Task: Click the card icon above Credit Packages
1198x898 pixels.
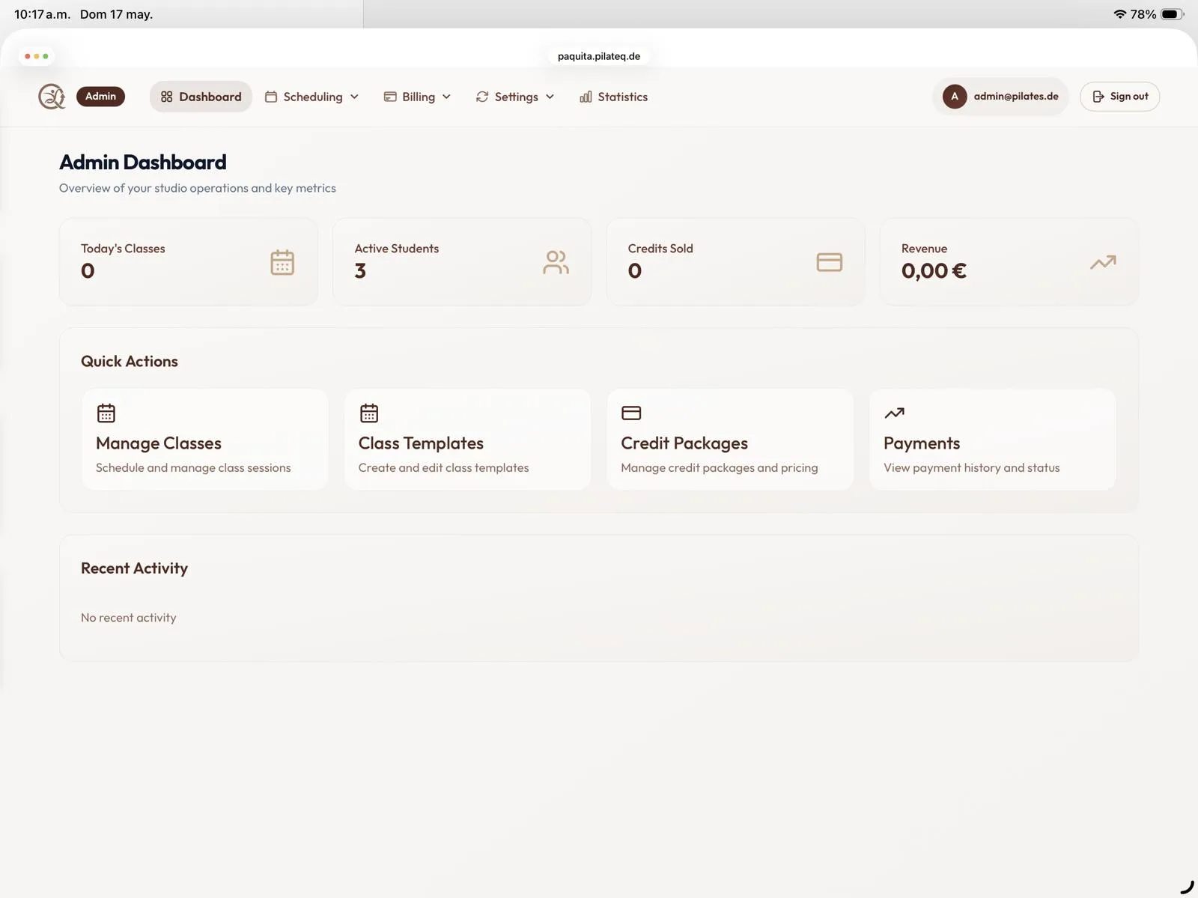Action: tap(631, 413)
